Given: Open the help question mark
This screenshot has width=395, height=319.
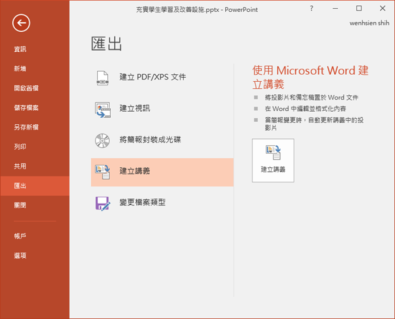Looking at the screenshot, I should (312, 9).
